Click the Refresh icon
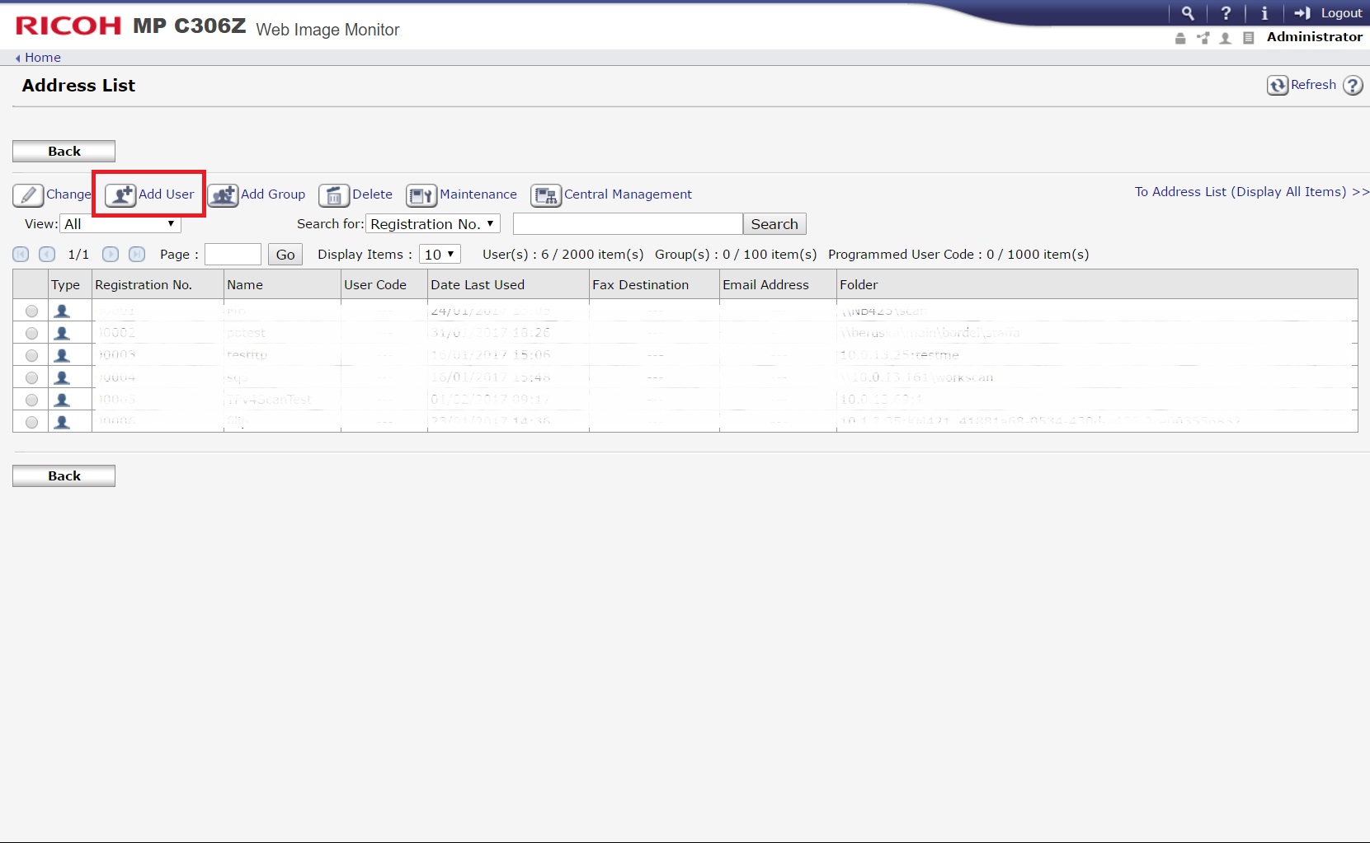 (1278, 86)
